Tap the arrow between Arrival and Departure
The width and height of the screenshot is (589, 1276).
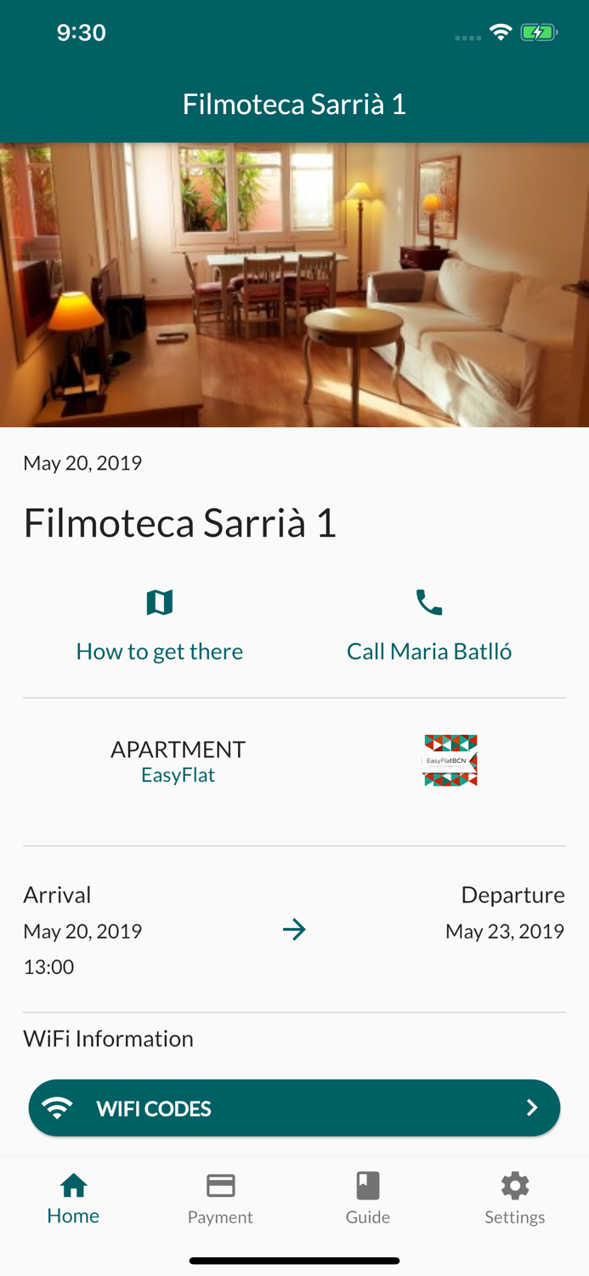[294, 930]
